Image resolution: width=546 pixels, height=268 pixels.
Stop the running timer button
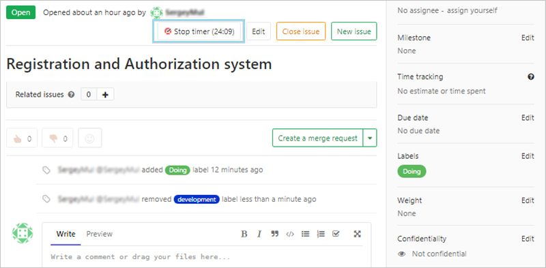[x=199, y=31]
